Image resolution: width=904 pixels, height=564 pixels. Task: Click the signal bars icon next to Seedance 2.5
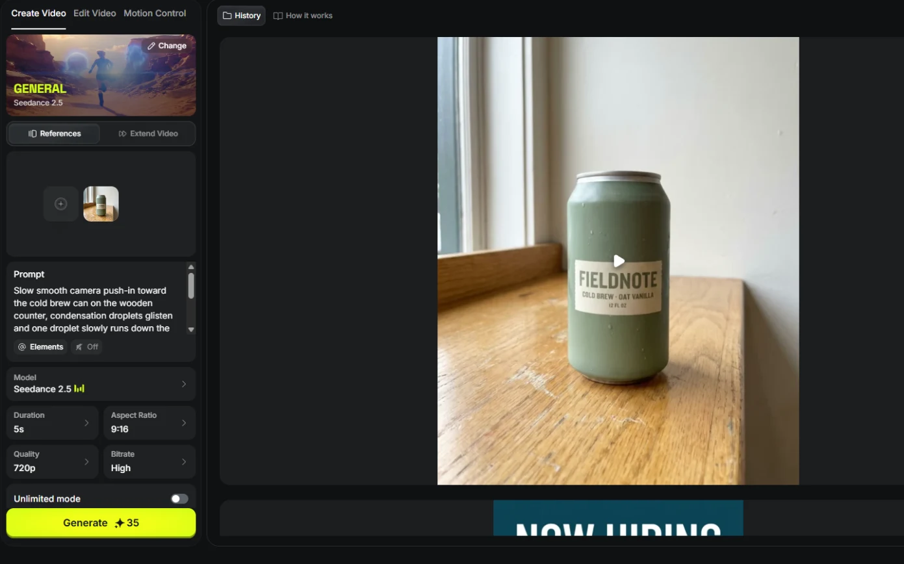[79, 389]
